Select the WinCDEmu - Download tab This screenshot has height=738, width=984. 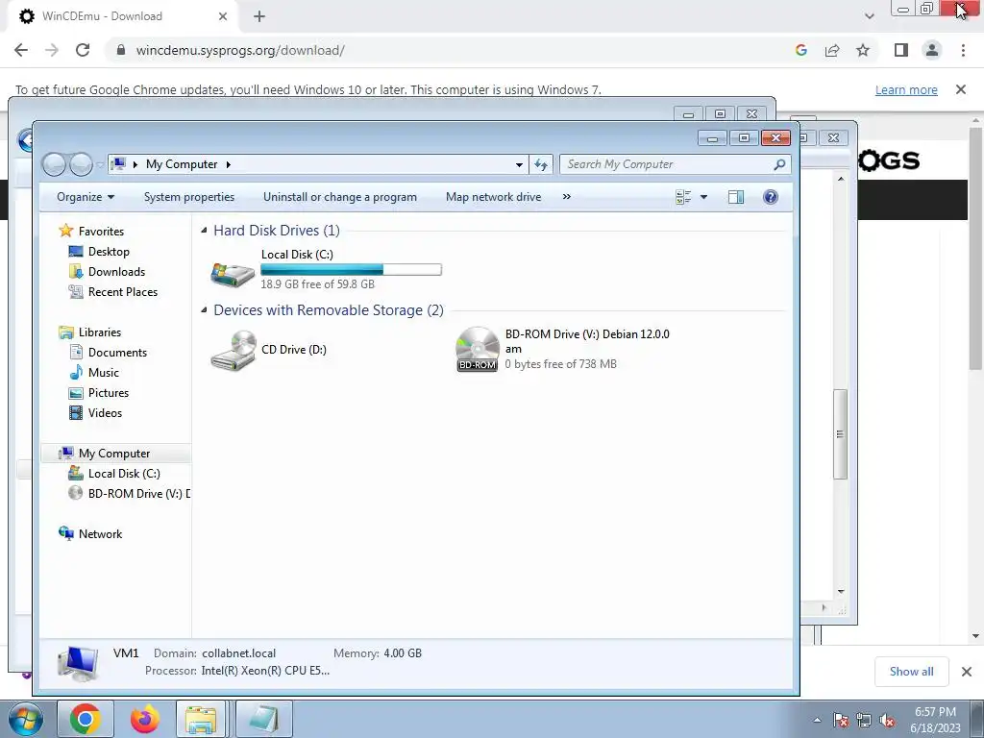[122, 16]
